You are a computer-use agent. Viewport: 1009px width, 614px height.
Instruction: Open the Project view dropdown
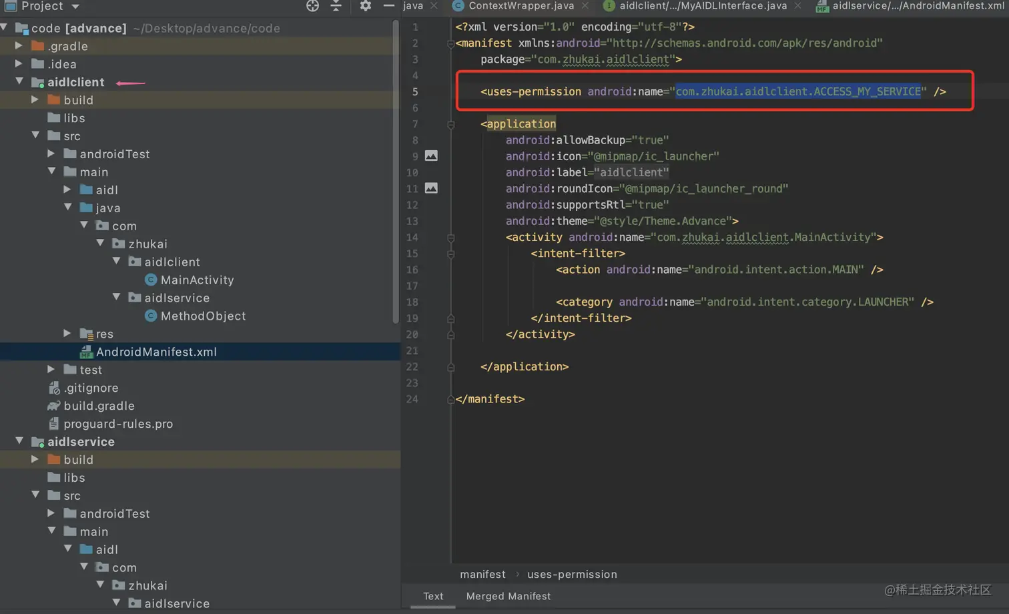[75, 7]
